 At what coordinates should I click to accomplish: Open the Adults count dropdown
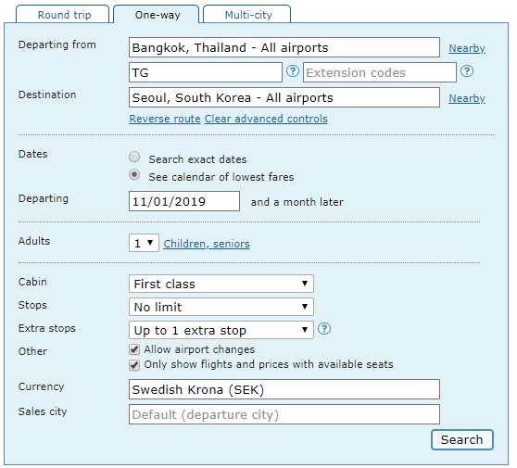click(x=144, y=243)
